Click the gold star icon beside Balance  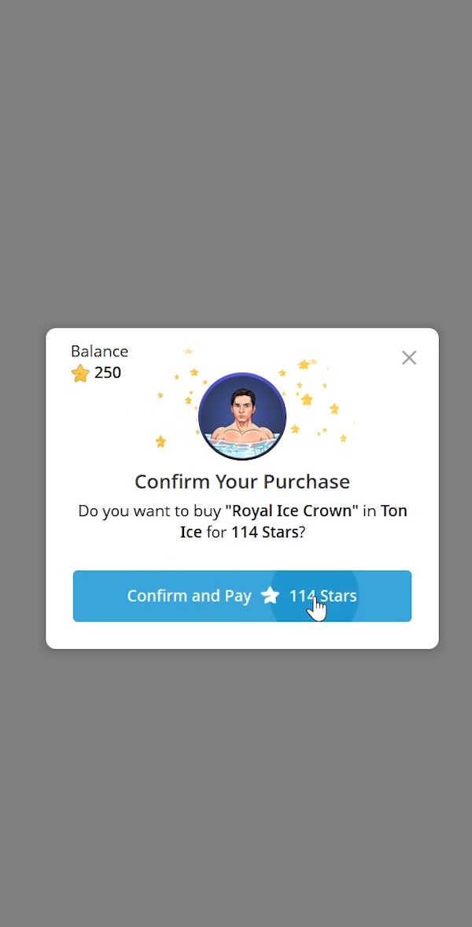[x=79, y=373]
